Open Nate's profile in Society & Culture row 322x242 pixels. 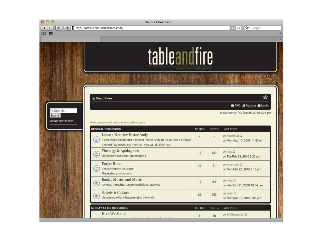229,193
